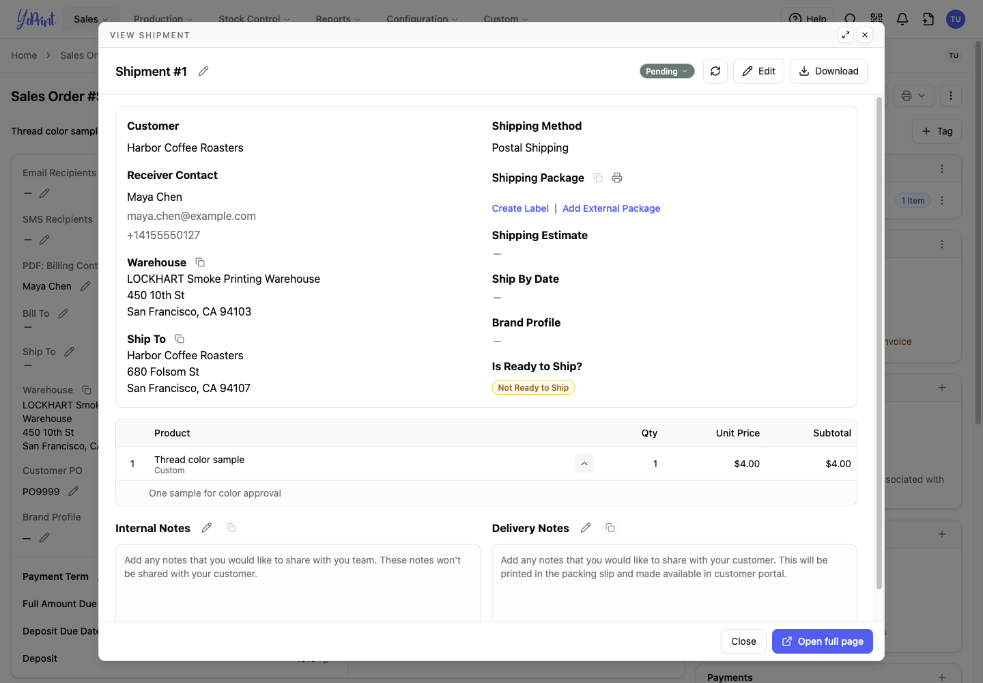Screen dimensions: 983x683
Task: Edit Bill To pencil in background page
Action: [63, 313]
